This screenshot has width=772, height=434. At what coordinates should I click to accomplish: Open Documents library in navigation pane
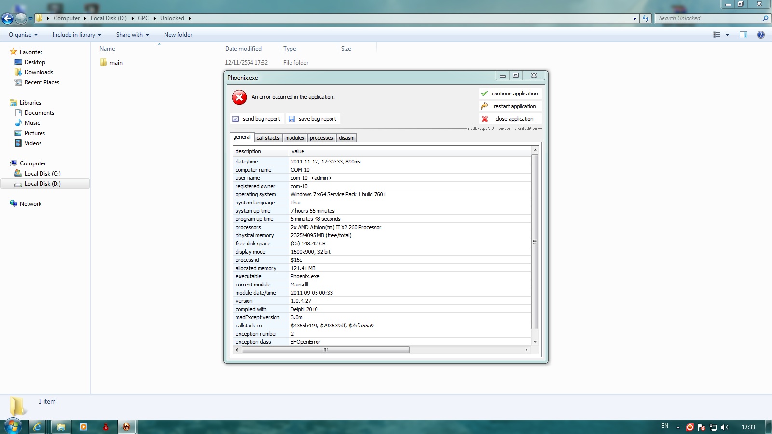pos(39,113)
